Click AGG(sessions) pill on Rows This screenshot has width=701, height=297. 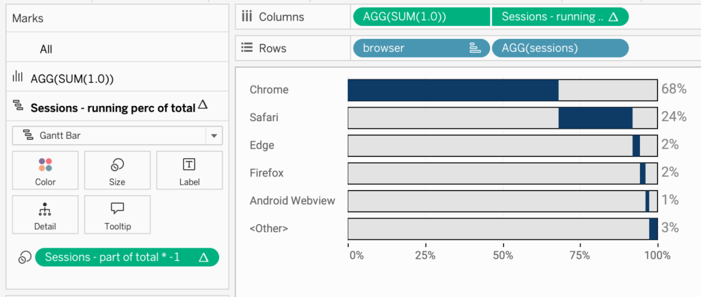pos(560,48)
